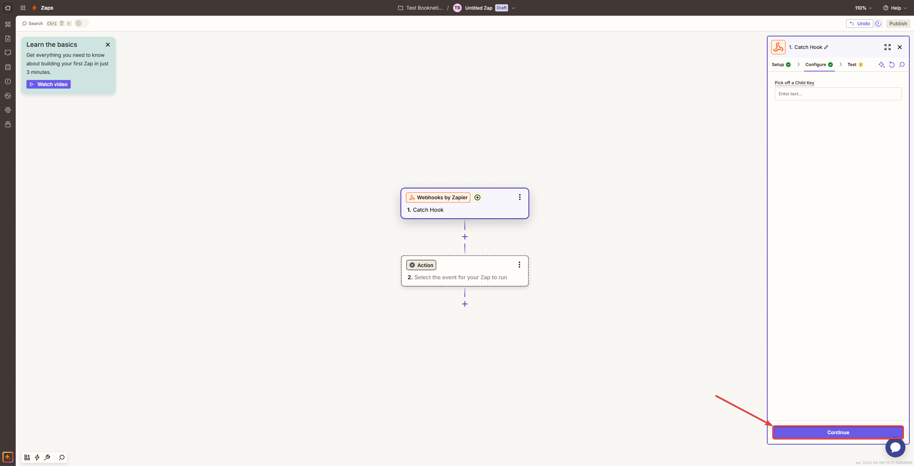Image resolution: width=914 pixels, height=466 pixels.
Task: Click the TB avatar badge in top bar
Action: pos(457,8)
